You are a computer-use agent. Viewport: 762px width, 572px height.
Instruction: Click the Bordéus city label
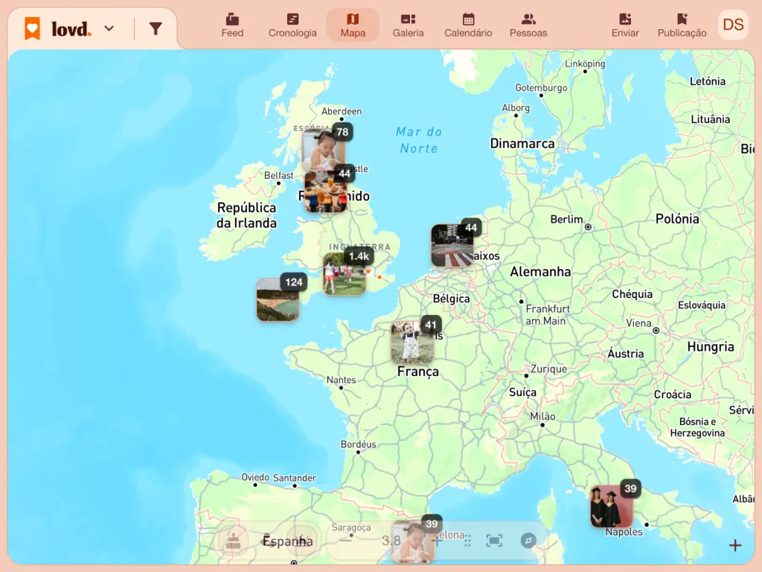[x=358, y=444]
